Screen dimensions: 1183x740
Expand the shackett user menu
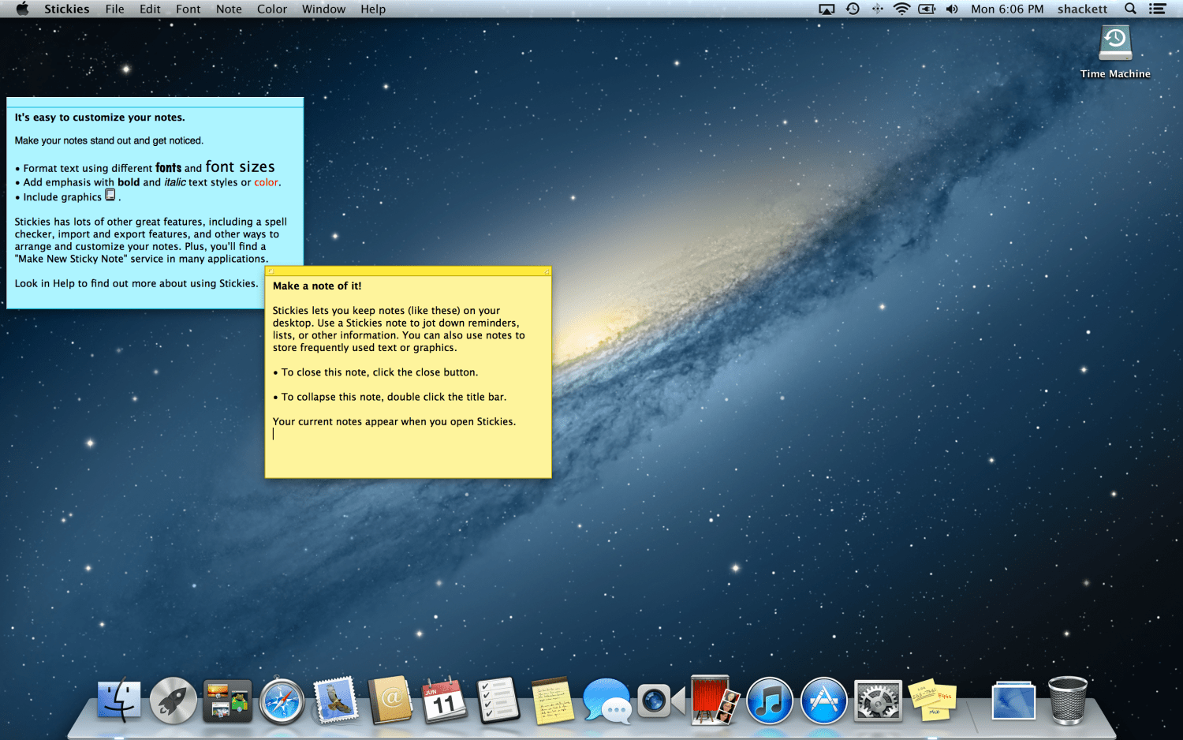1082,9
